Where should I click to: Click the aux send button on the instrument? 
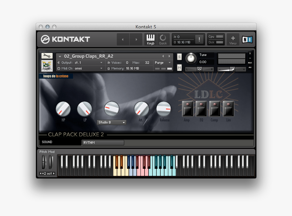tap(250, 62)
